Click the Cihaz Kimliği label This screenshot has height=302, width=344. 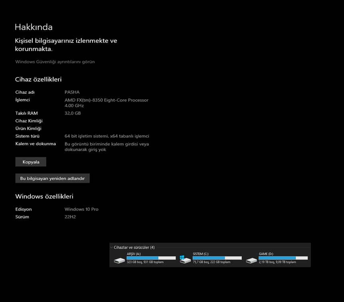(x=29, y=121)
